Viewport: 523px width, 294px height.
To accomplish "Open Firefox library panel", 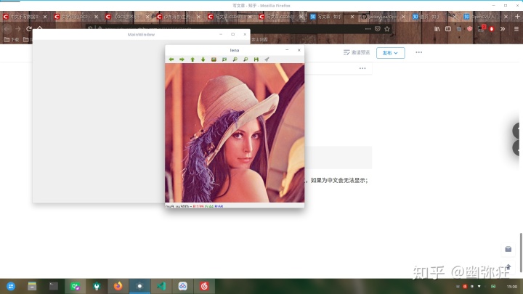I will tap(437, 29).
